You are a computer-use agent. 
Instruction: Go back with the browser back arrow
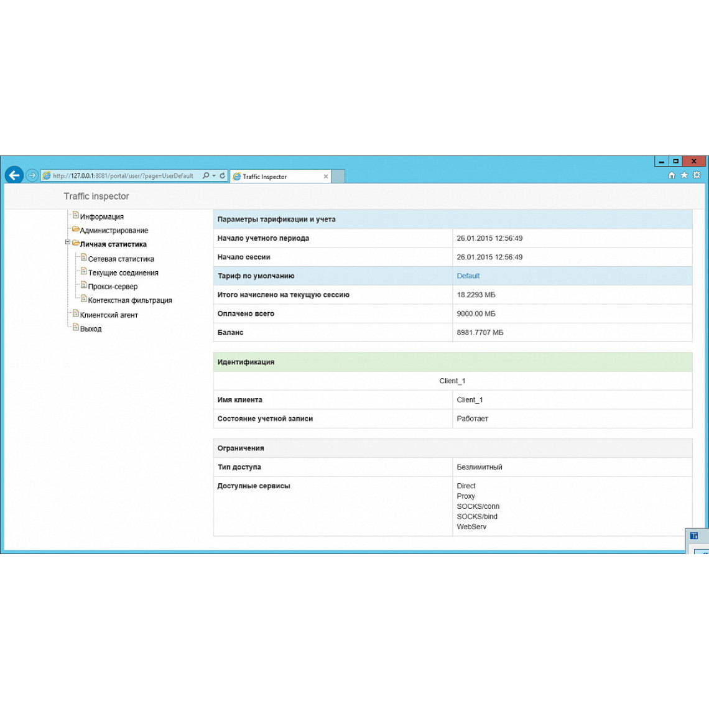pos(14,175)
